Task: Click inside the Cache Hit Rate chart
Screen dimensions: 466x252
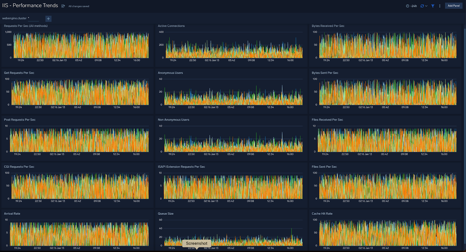Action: click(x=388, y=233)
